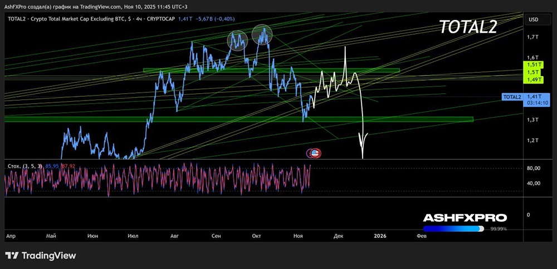Viewport: 557px width, 269px height.
Task: Click the TradingView logo icon
Action: click(x=12, y=256)
